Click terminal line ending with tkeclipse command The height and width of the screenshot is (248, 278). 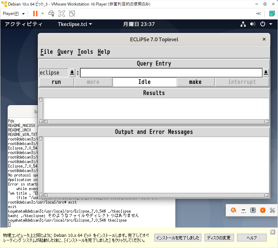click(67, 220)
